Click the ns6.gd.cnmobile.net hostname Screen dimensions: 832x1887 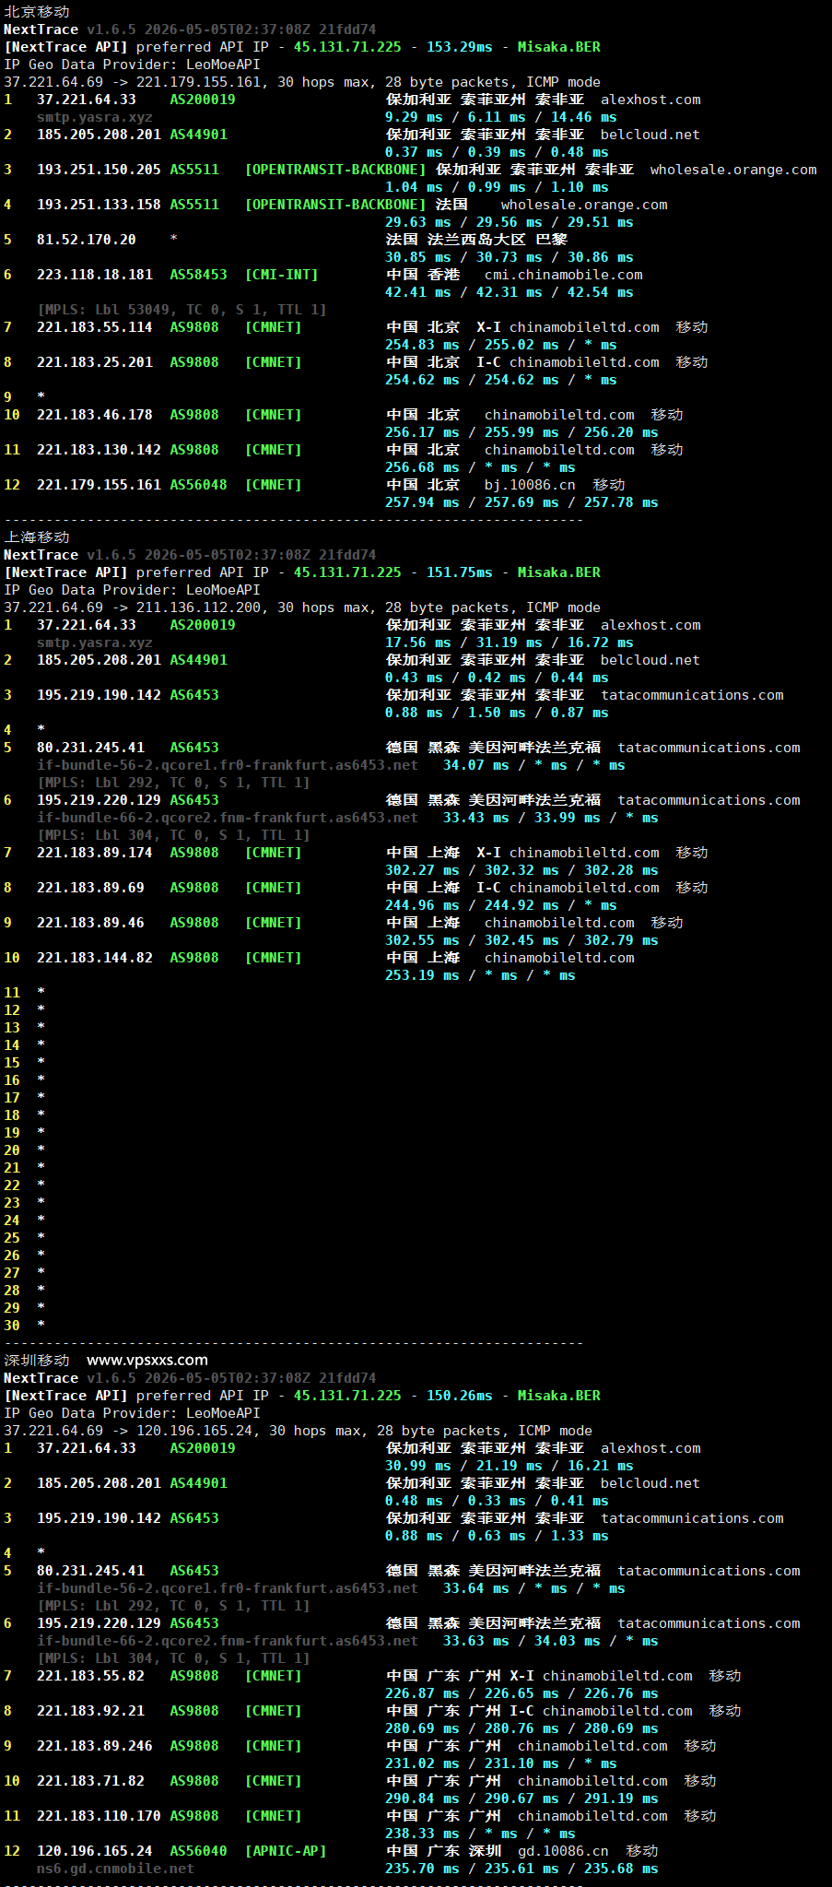coord(115,1869)
